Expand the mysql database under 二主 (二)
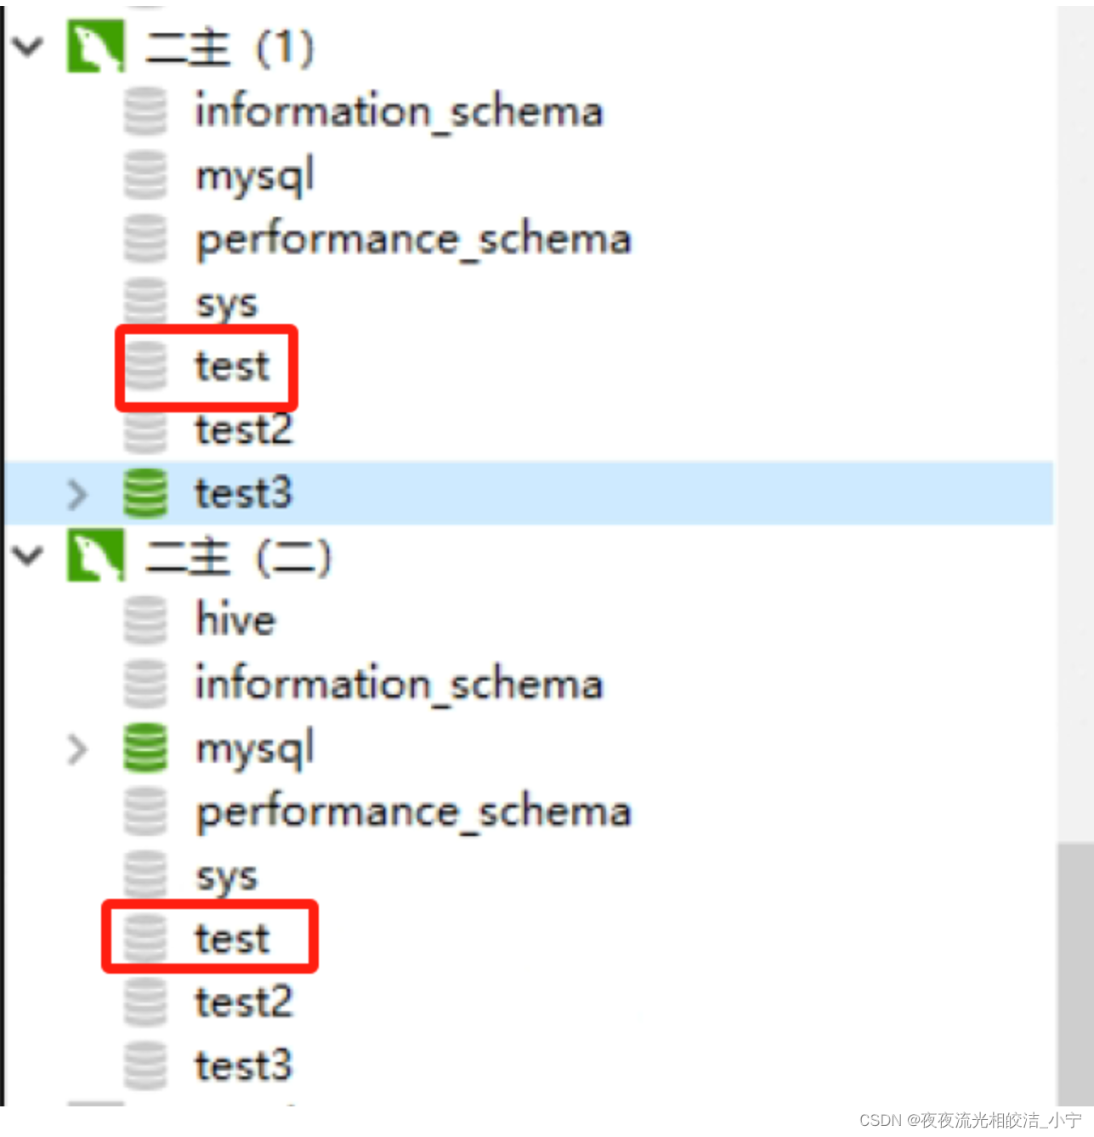The width and height of the screenshot is (1094, 1137). 77,748
